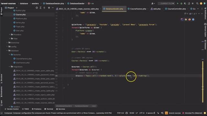
Task: Expand the config folder
Action: tap(7, 46)
